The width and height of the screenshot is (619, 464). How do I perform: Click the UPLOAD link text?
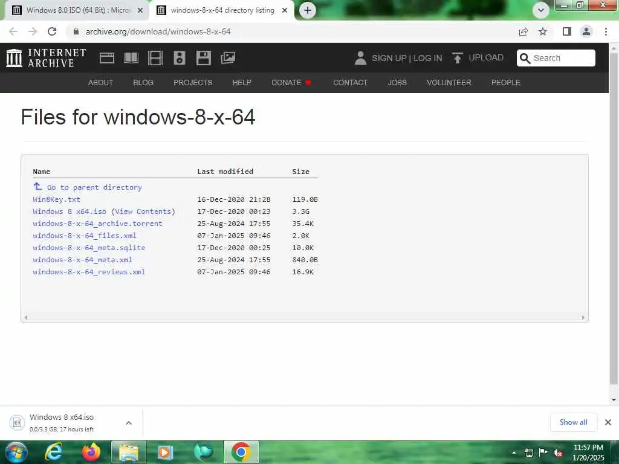486,57
